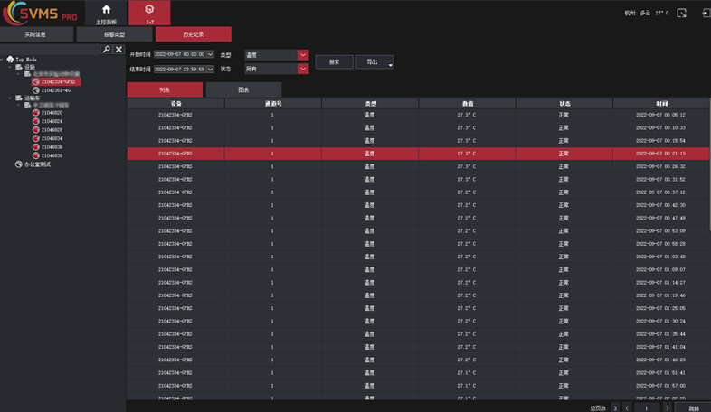
Task: Open the 类型 temperature dropdown
Action: (303, 55)
